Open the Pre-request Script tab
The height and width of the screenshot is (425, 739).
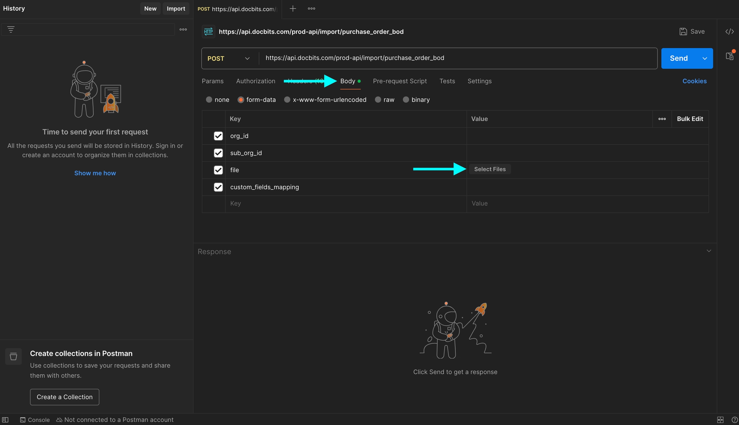(x=400, y=81)
